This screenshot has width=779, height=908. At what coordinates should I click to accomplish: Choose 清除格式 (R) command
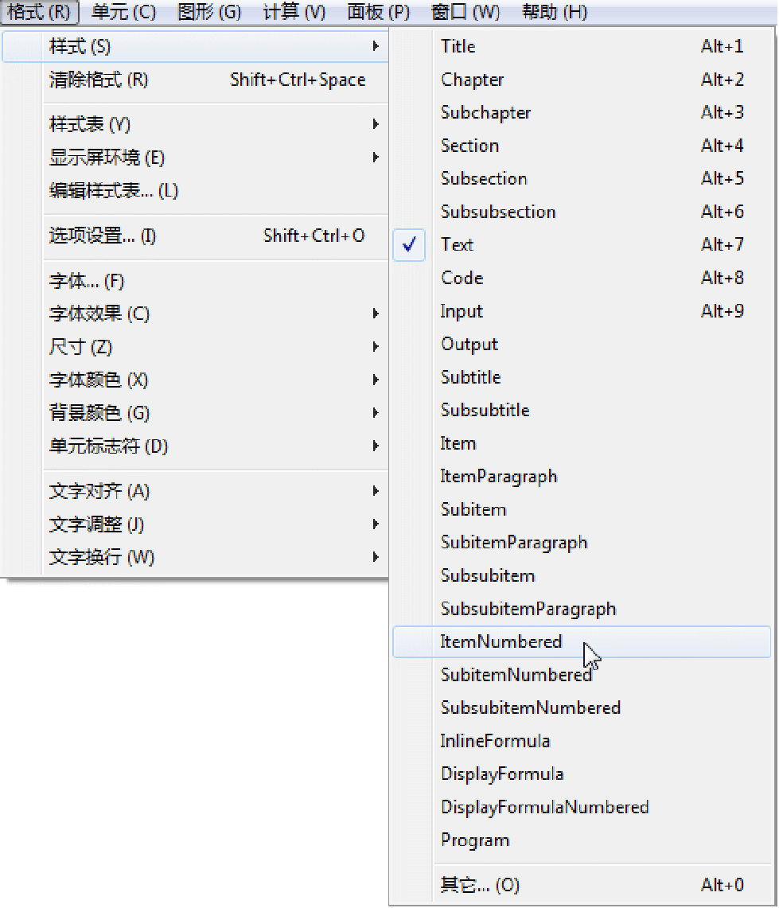click(x=195, y=80)
